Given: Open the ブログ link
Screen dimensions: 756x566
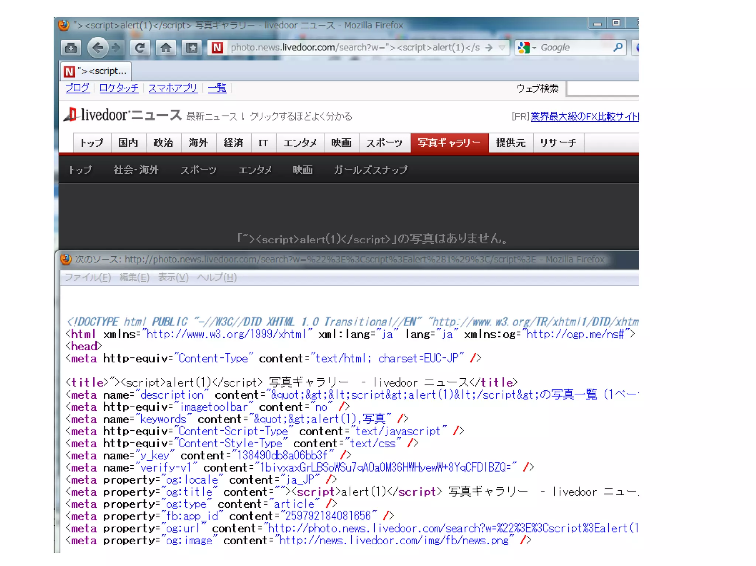Looking at the screenshot, I should tap(78, 88).
